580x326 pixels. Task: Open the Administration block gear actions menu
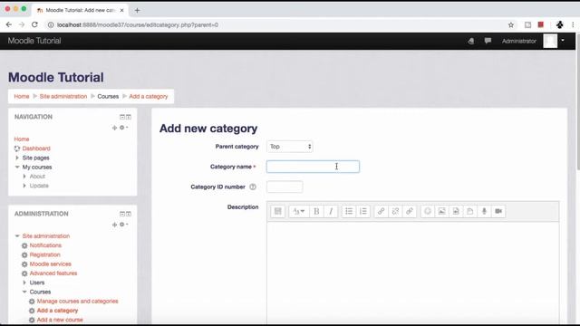[x=123, y=225]
